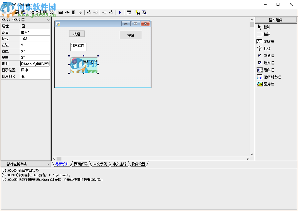Image resolution: width=298 pixels, height=211 pixels.
Task: Click the design canvas scroll-up arrow
Action: [x=252, y=20]
